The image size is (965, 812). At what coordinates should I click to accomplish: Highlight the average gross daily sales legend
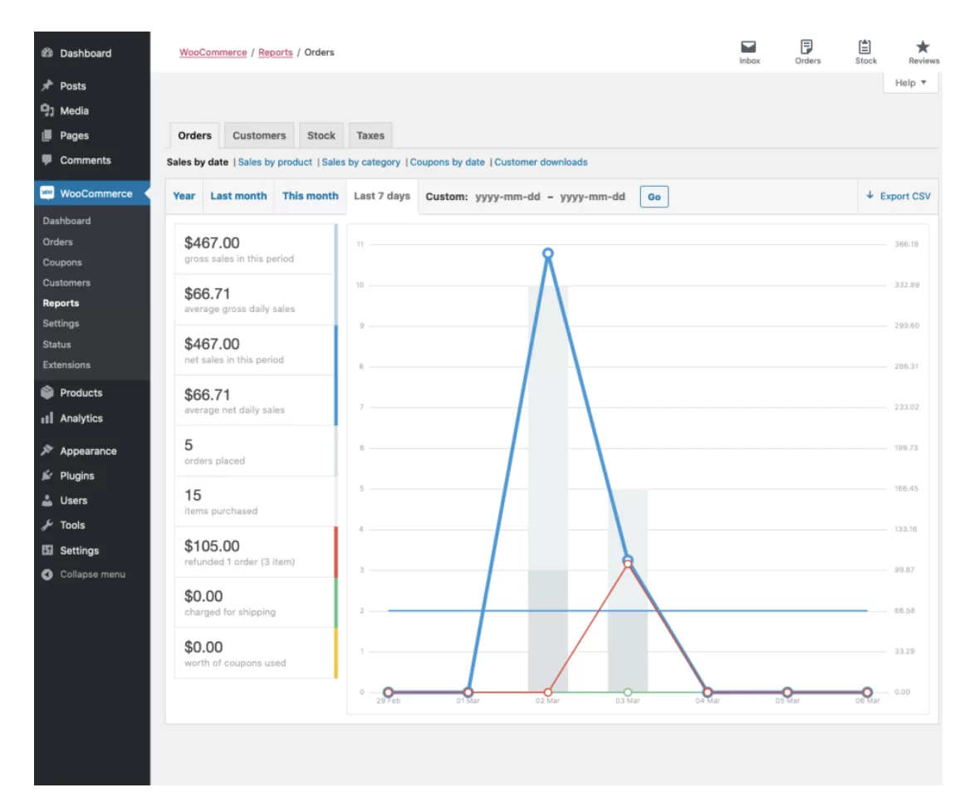pos(256,300)
